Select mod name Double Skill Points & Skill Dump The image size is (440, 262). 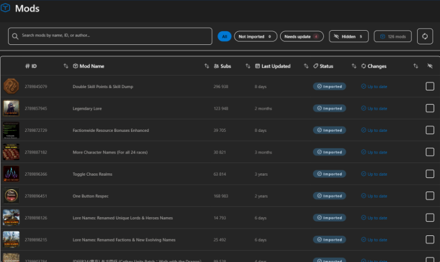[103, 86]
